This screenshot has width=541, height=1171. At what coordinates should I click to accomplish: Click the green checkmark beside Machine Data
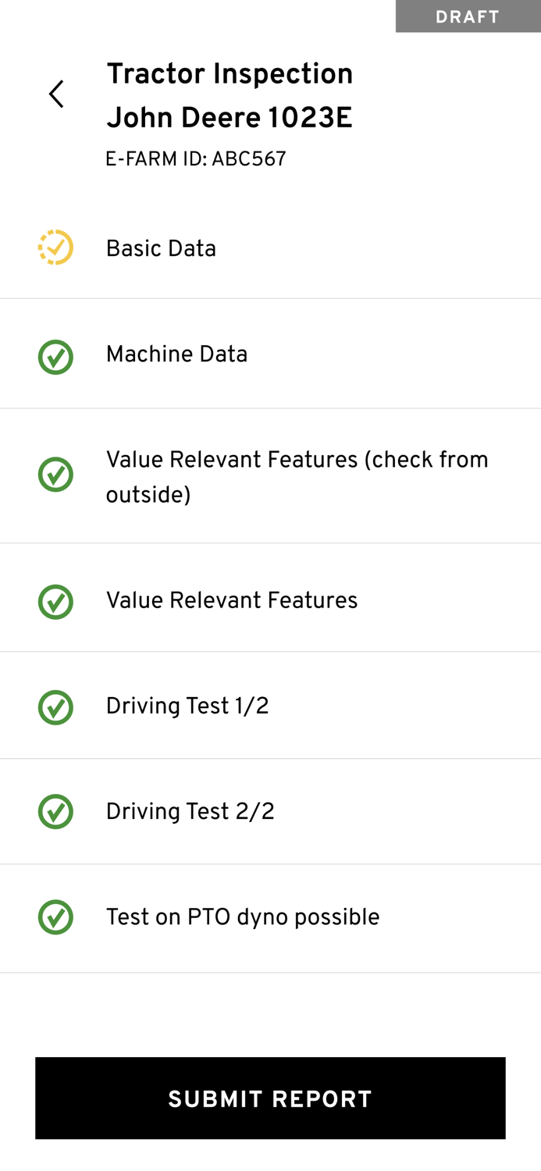(55, 357)
